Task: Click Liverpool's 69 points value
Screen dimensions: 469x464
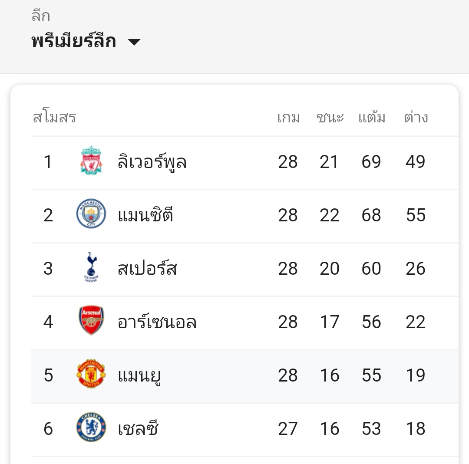Action: [x=371, y=162]
